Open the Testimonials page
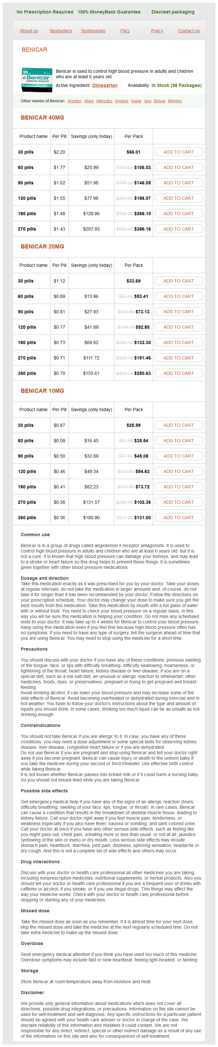Screen dimensions: 218x1047 click(x=93, y=31)
